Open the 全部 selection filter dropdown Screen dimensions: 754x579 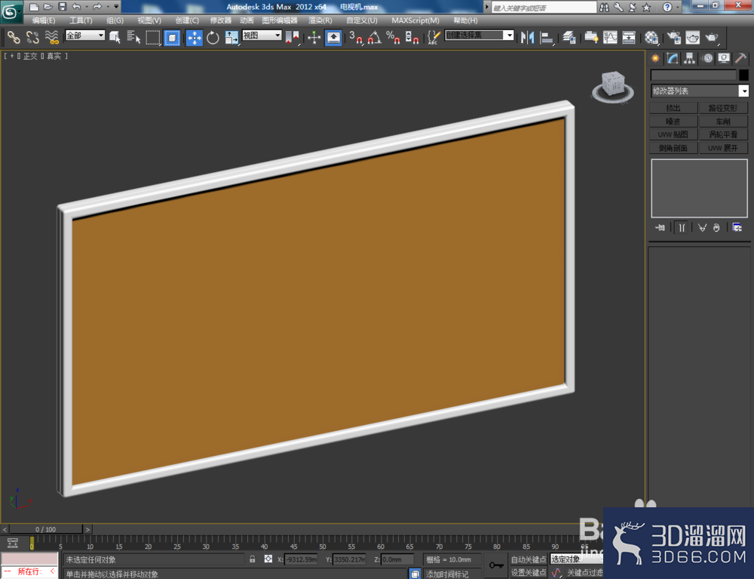[x=85, y=35]
